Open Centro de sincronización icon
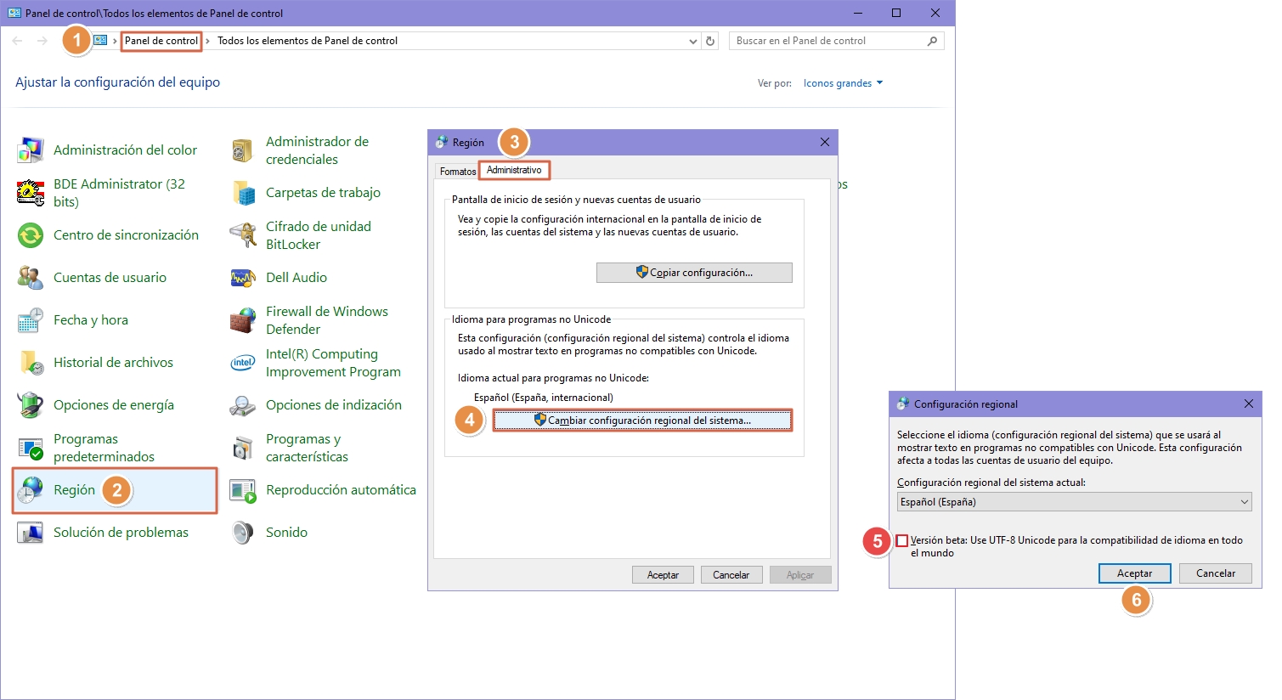 pos(31,235)
